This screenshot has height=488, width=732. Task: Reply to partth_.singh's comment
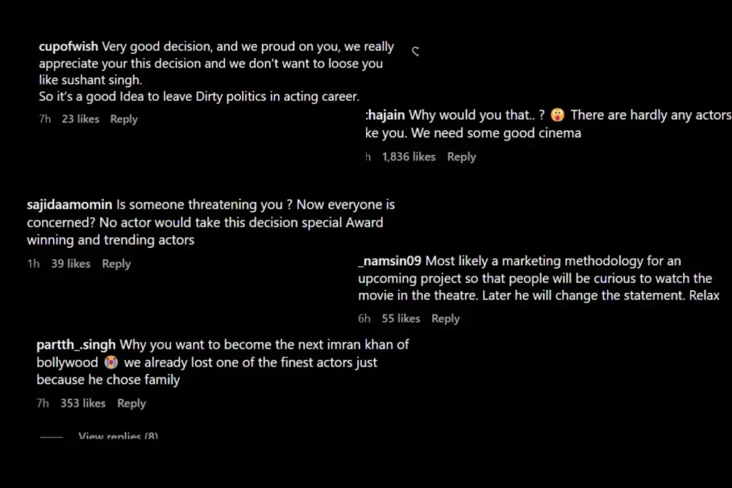pos(132,404)
